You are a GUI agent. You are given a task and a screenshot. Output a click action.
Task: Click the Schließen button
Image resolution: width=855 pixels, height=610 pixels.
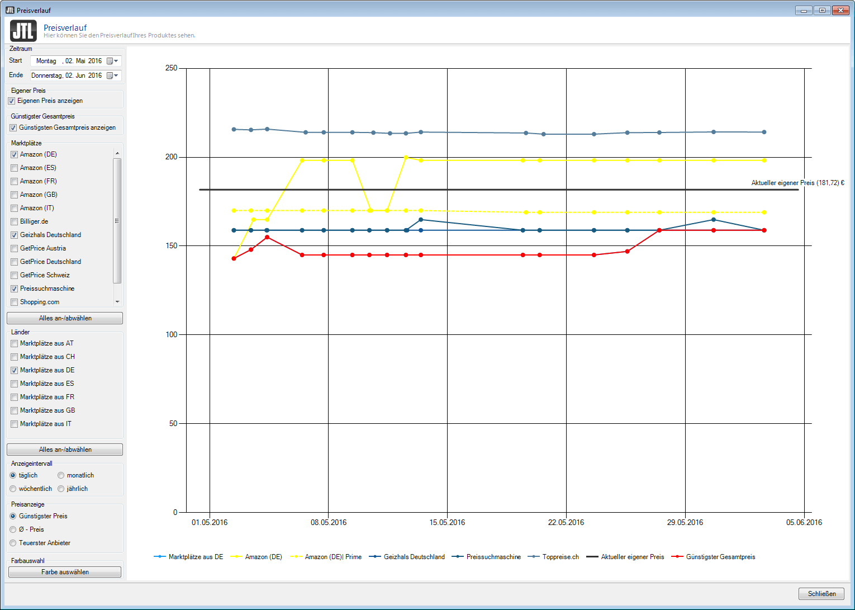(x=821, y=594)
